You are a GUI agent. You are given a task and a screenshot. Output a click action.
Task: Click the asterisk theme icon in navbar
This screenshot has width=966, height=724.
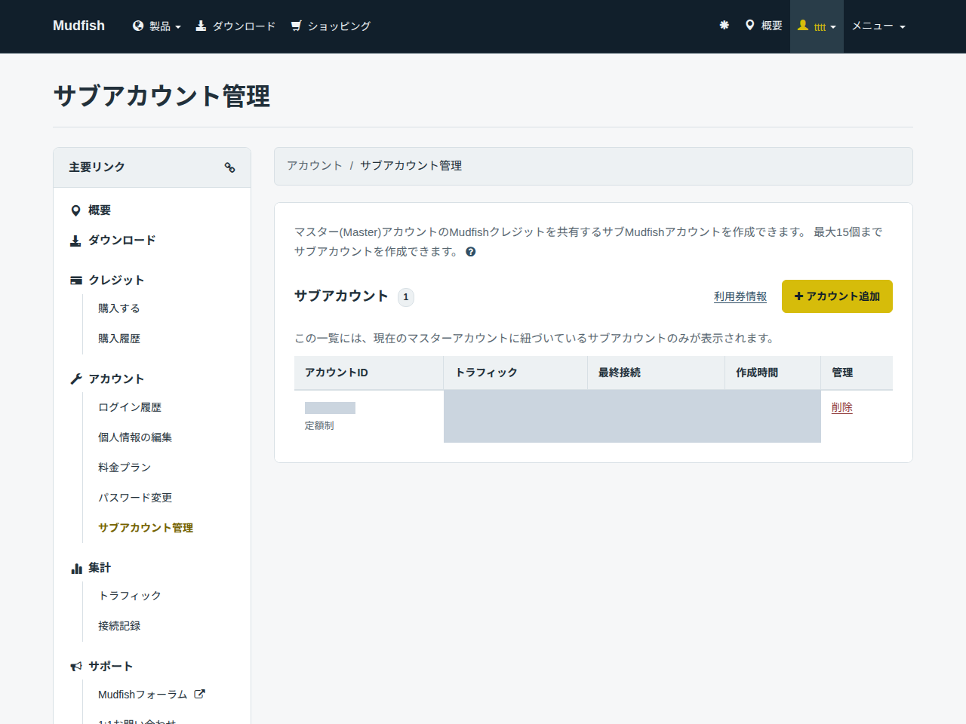coord(724,26)
